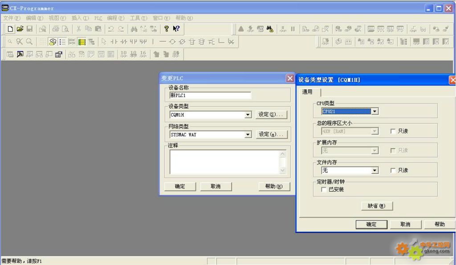This screenshot has height=265, width=456.
Task: Check the timer/clock installed checkbox
Action: (324, 189)
